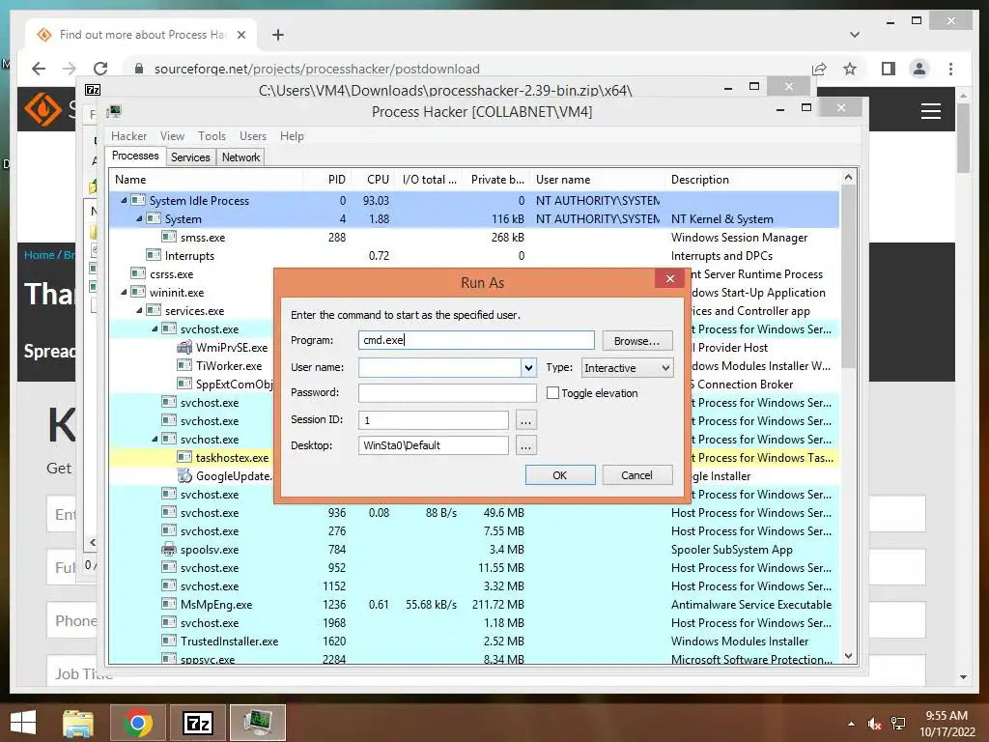The height and width of the screenshot is (742, 989).
Task: Open the View menu
Action: pos(172,136)
